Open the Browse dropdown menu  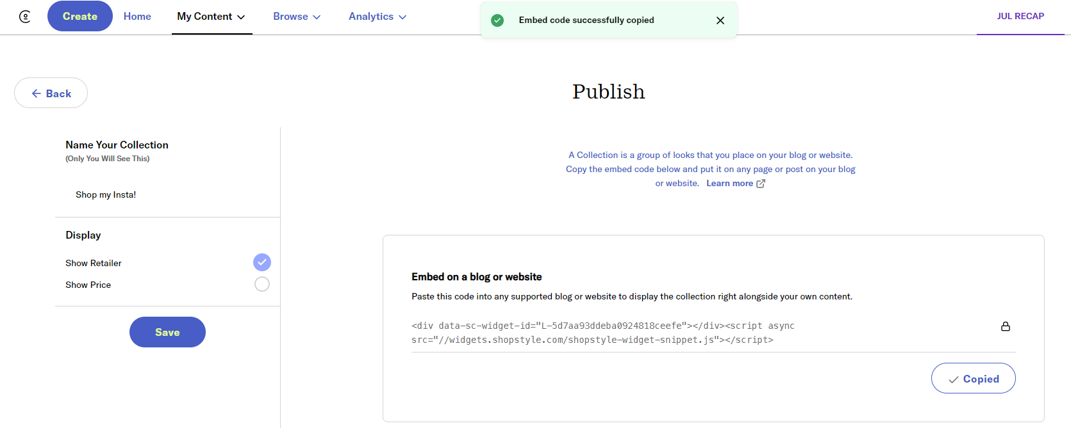[296, 17]
